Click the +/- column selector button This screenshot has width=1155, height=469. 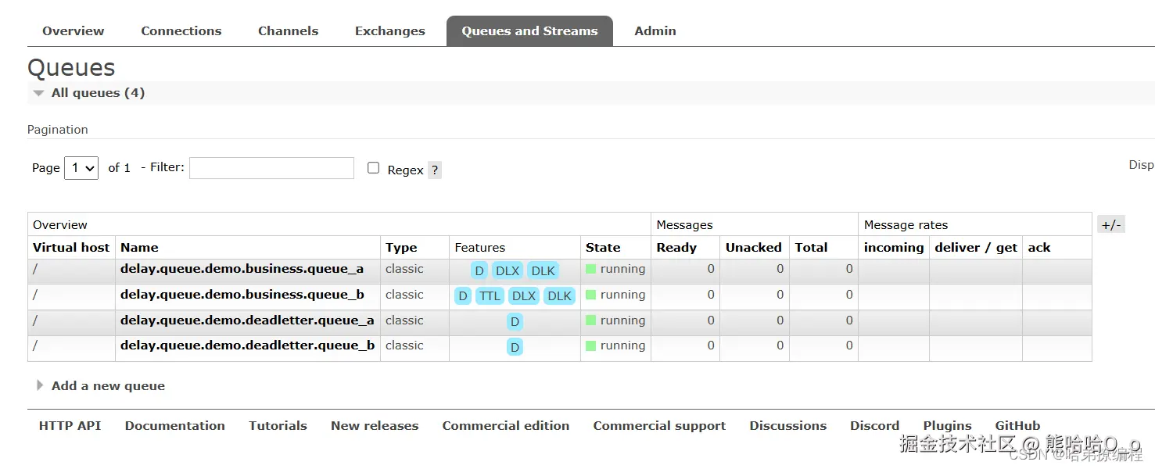pos(1111,225)
